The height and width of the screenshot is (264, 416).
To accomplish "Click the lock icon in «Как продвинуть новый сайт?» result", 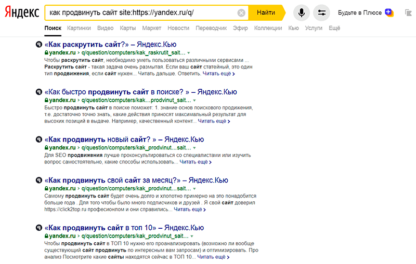I will pos(46,147).
